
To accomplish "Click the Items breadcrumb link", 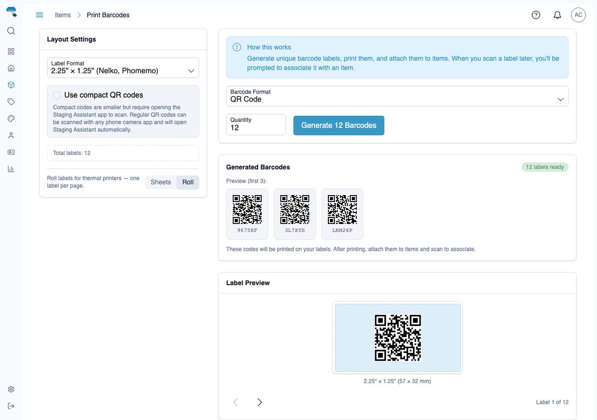I will [x=63, y=15].
